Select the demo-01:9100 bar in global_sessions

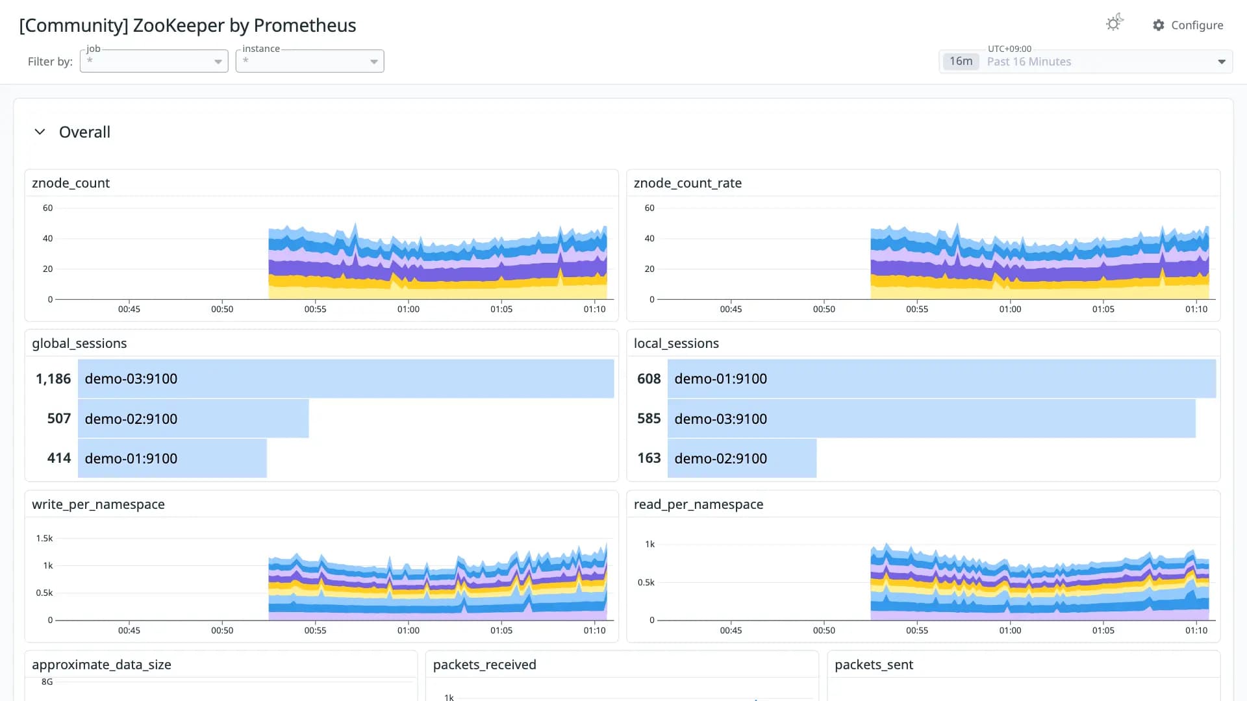tap(172, 458)
